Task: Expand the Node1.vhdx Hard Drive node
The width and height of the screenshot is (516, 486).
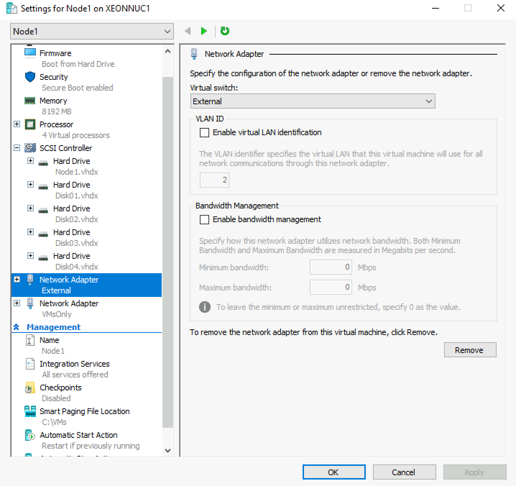Action: pos(31,161)
